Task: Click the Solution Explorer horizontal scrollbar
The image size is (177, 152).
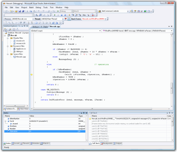Action: 15,106
